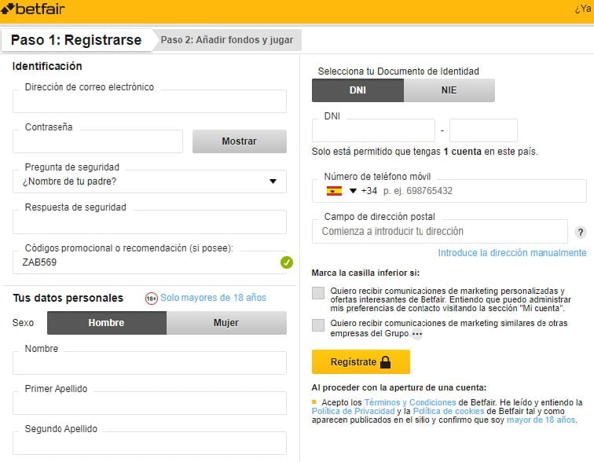594x462 pixels.
Task: Choose NIE document type
Action: [x=449, y=90]
